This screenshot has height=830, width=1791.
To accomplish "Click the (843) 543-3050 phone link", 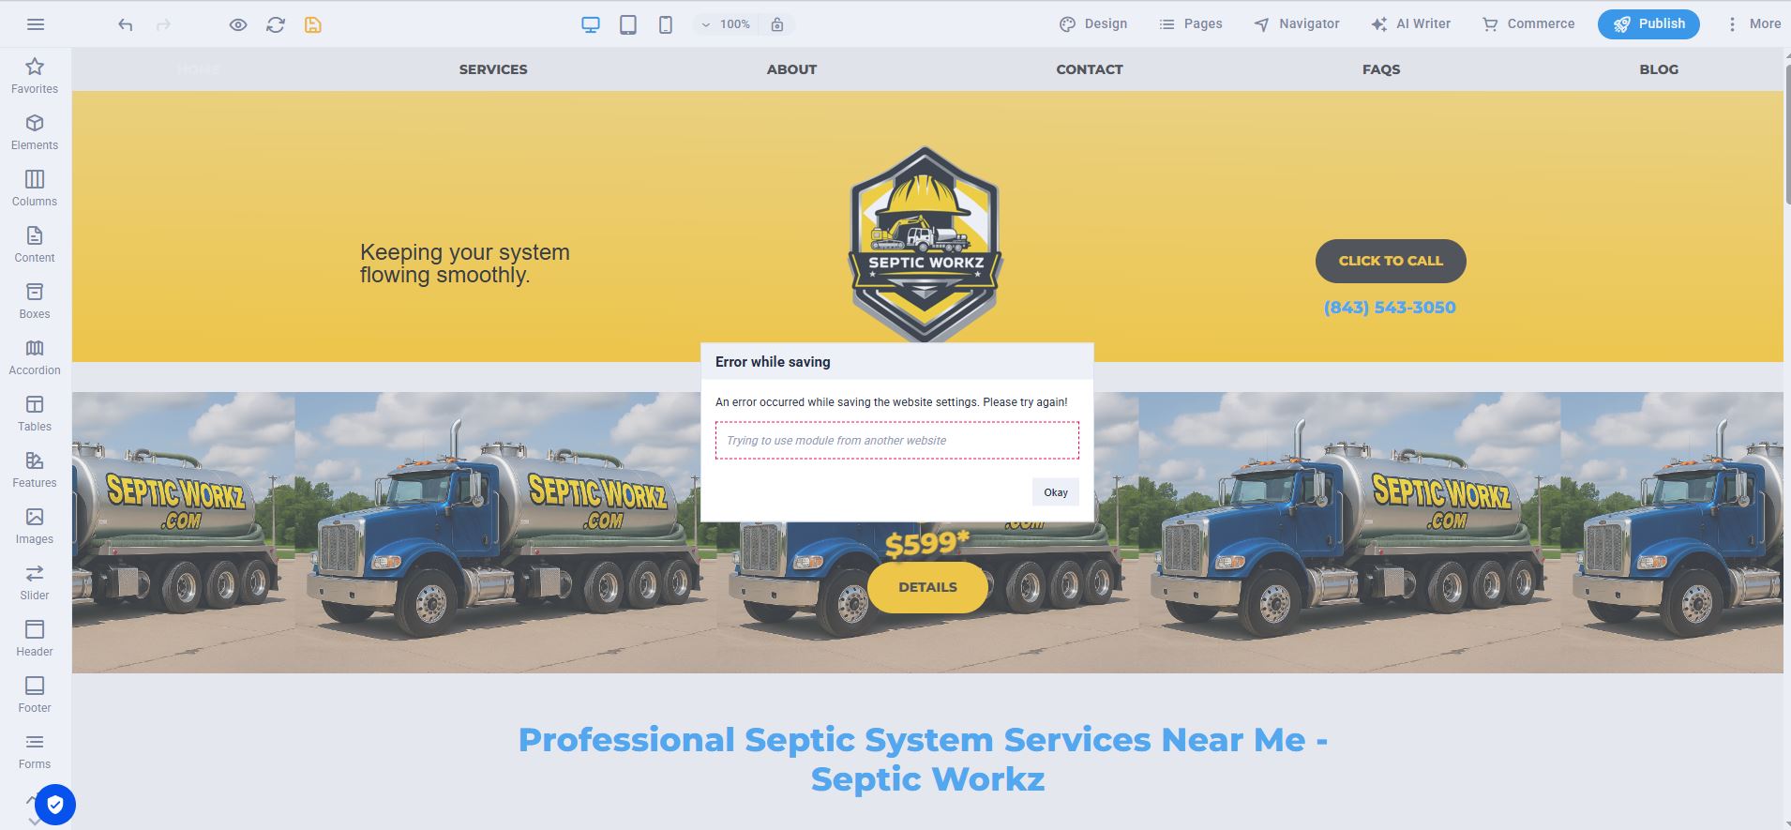I will coord(1390,308).
